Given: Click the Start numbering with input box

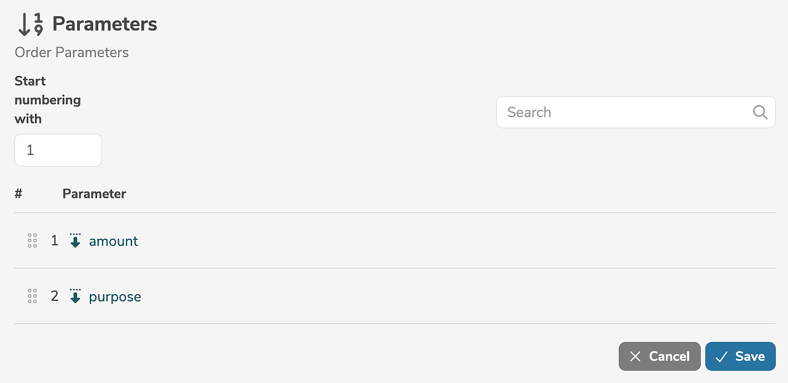Looking at the screenshot, I should (x=58, y=150).
